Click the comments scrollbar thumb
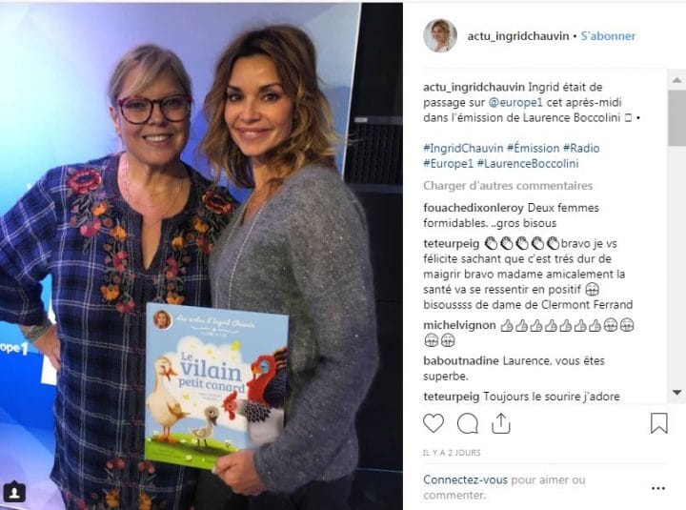The width and height of the screenshot is (686, 510). [x=676, y=118]
